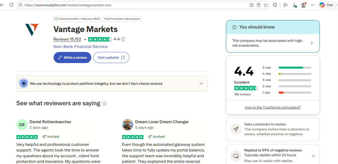
Task: Open How is the TrustScore calculated link
Action: point(273,107)
